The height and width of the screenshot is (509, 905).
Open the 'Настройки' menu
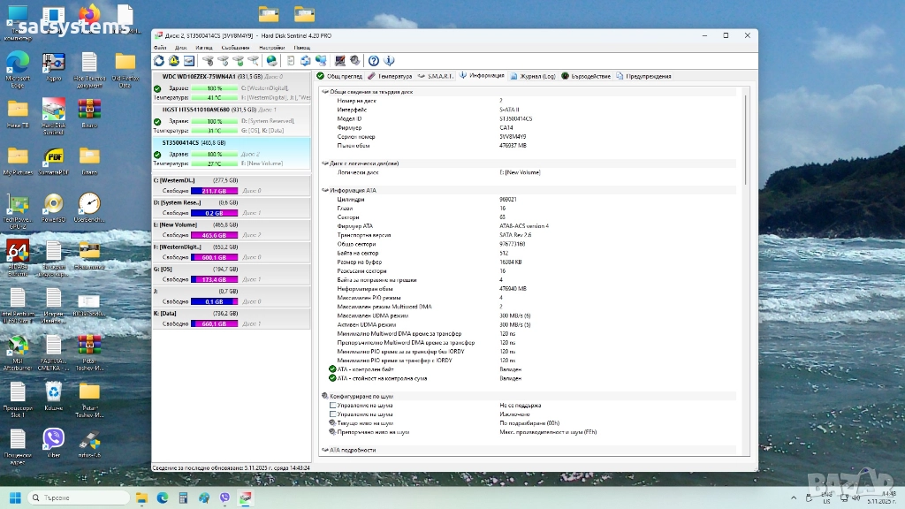[271, 47]
